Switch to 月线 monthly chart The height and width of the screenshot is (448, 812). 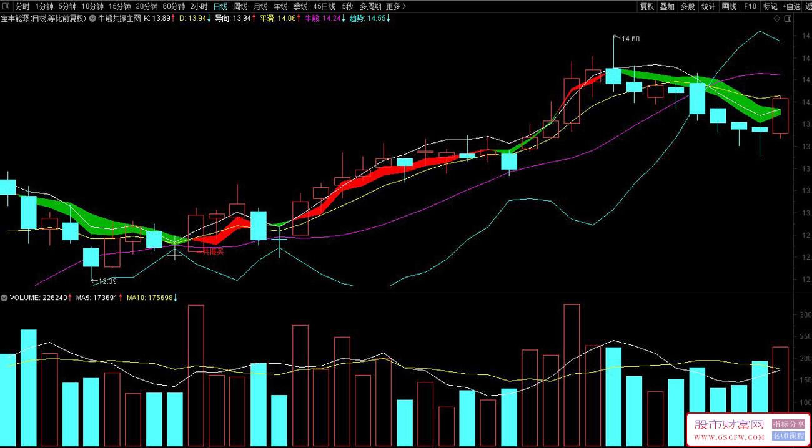click(260, 6)
